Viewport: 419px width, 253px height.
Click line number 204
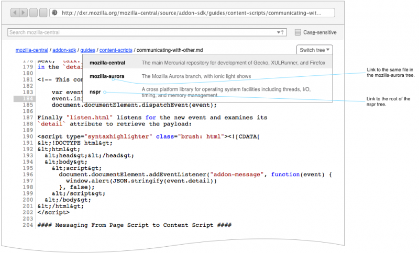[28, 225]
